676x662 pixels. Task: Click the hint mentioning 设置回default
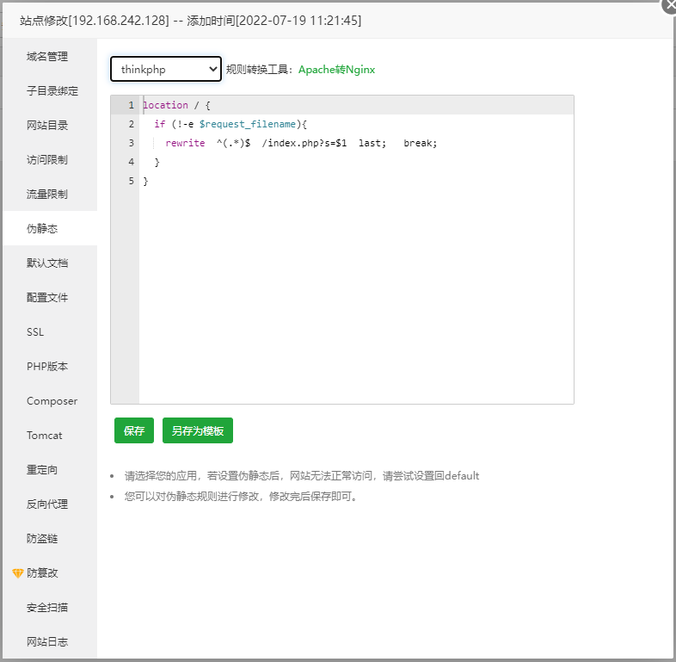tap(302, 475)
